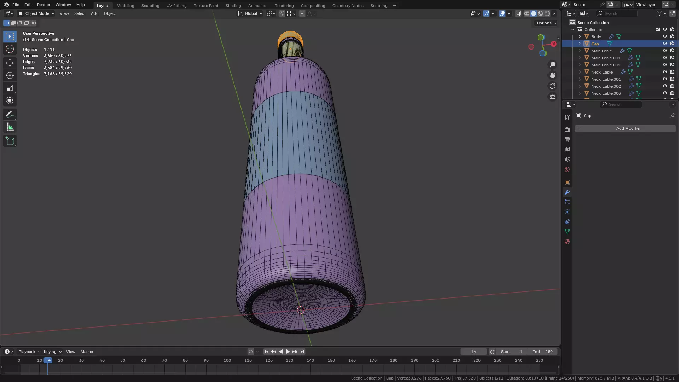Open Global transform orientation dropdown
Viewport: 679px width, 382px height.
(250, 13)
